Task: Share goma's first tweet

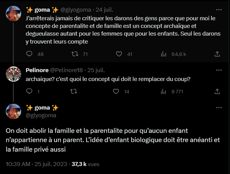Action: click(x=217, y=54)
